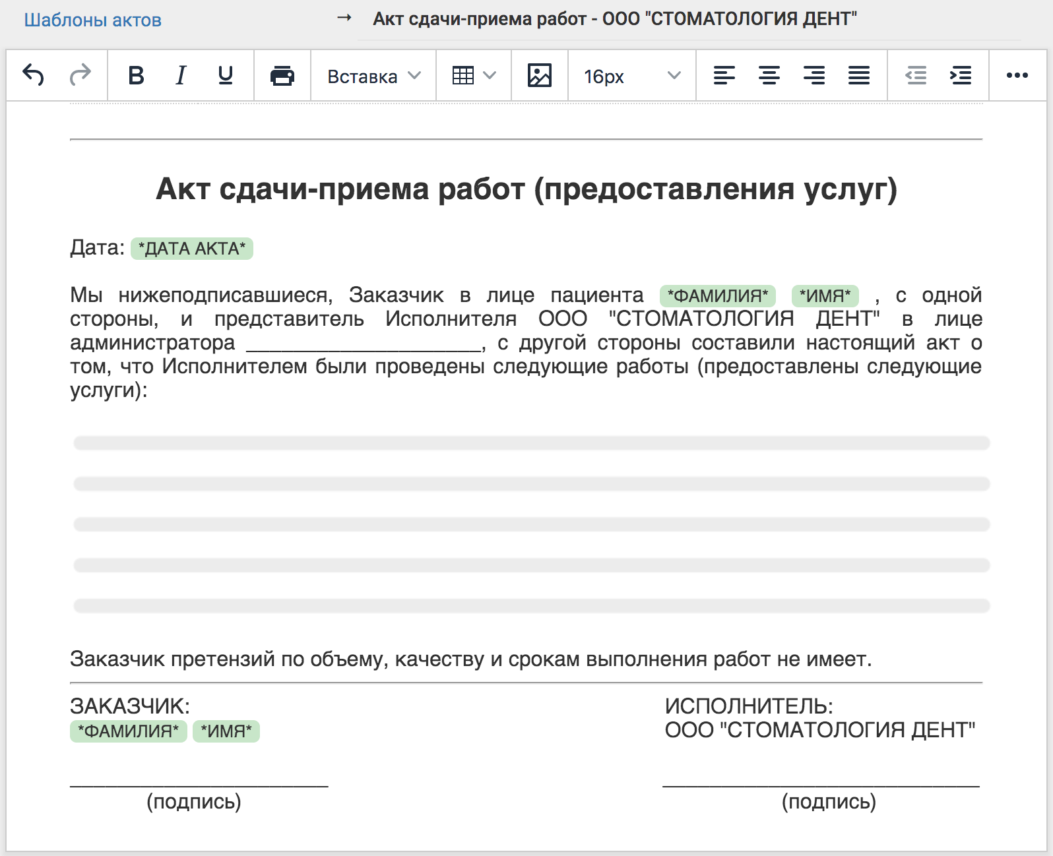Viewport: 1053px width, 856px height.
Task: Click the 'ЗАКАЗЧИК:' label
Action: 130,706
